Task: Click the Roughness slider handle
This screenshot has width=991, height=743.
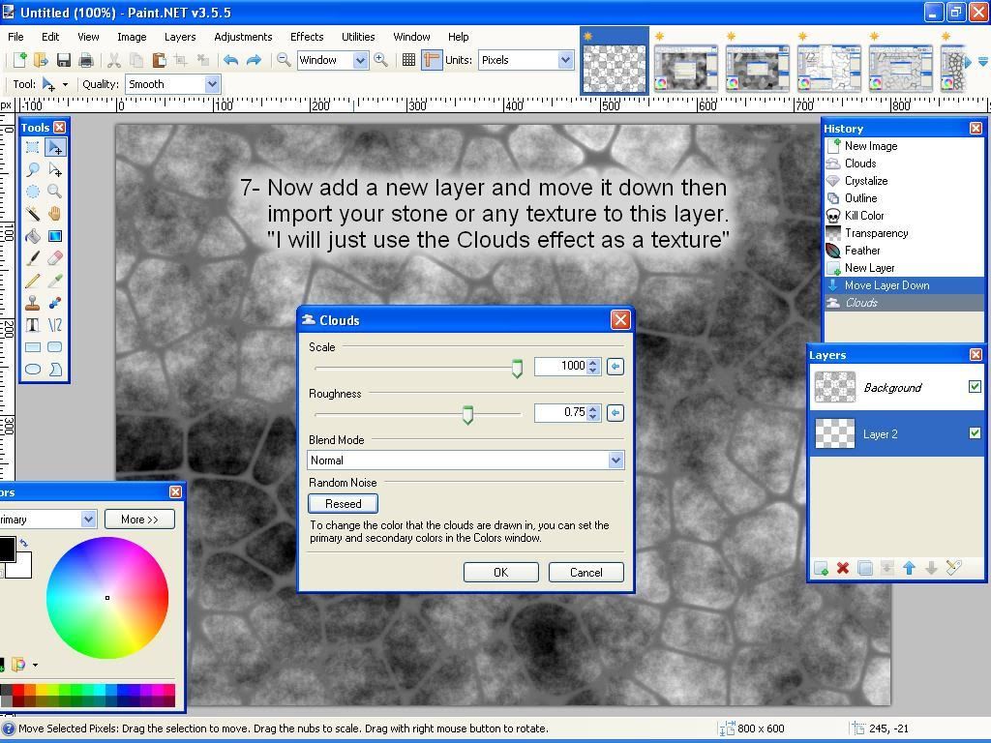Action: pyautogui.click(x=467, y=415)
